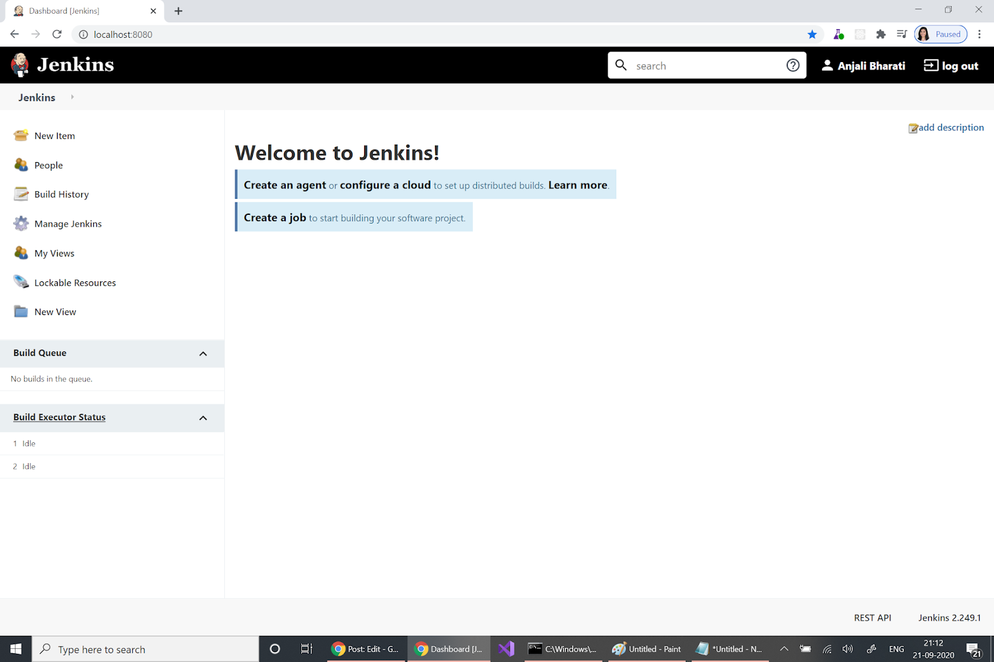Click the add description link

pos(951,128)
